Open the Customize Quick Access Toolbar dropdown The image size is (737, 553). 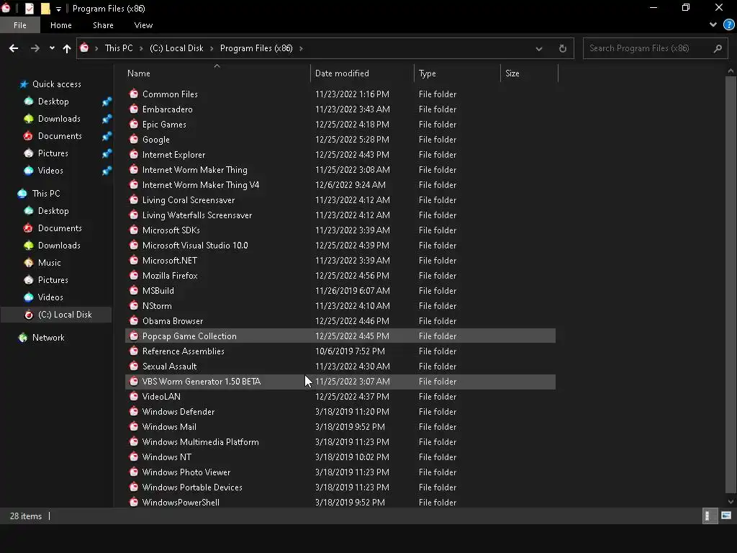(x=58, y=9)
